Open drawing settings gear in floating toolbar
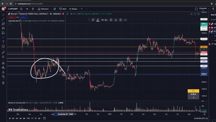This screenshot has height=122, width=216. click(x=111, y=20)
